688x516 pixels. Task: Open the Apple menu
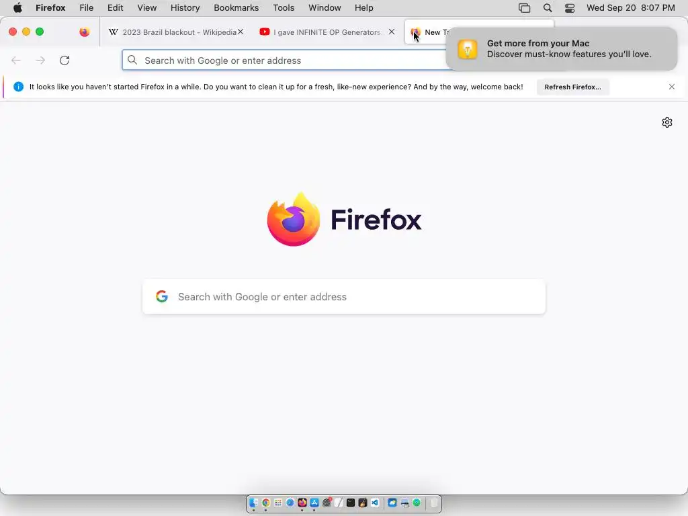point(17,7)
